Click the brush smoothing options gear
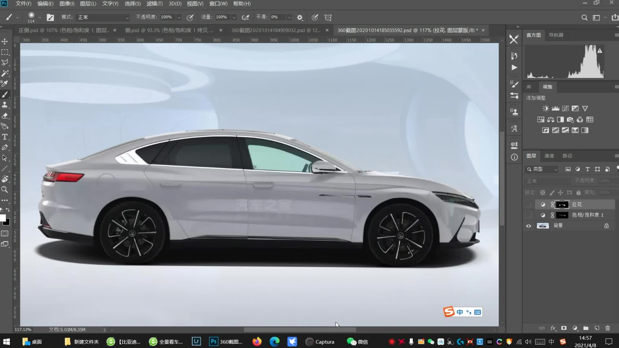Viewport: 619px width, 348px height. 300,17
